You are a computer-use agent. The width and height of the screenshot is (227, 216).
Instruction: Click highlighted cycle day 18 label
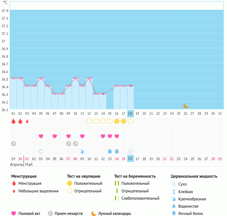click(x=131, y=114)
